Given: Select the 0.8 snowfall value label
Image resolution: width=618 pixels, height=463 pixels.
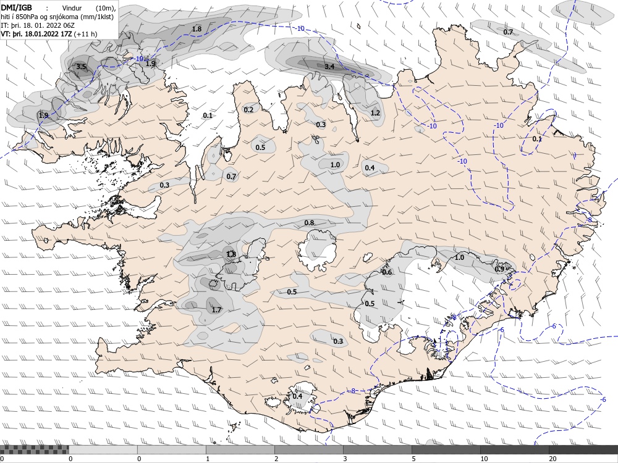Looking at the screenshot, I should click(x=309, y=223).
